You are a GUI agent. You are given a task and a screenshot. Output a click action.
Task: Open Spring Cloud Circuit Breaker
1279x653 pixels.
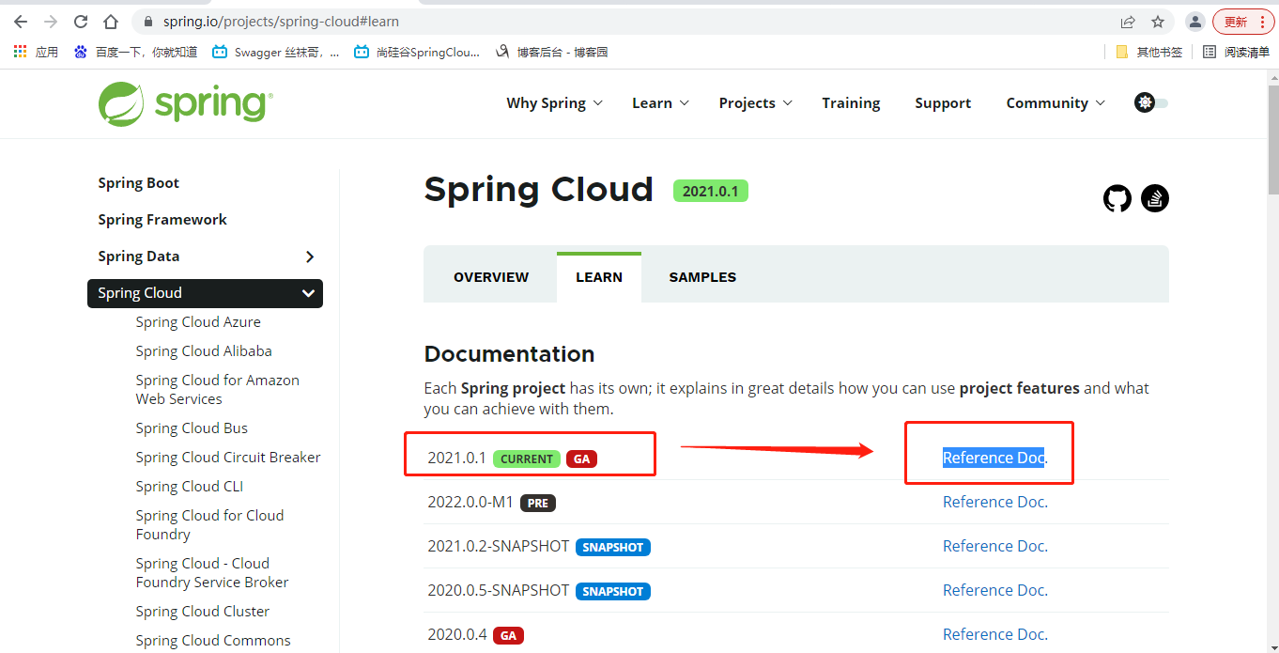(x=228, y=458)
